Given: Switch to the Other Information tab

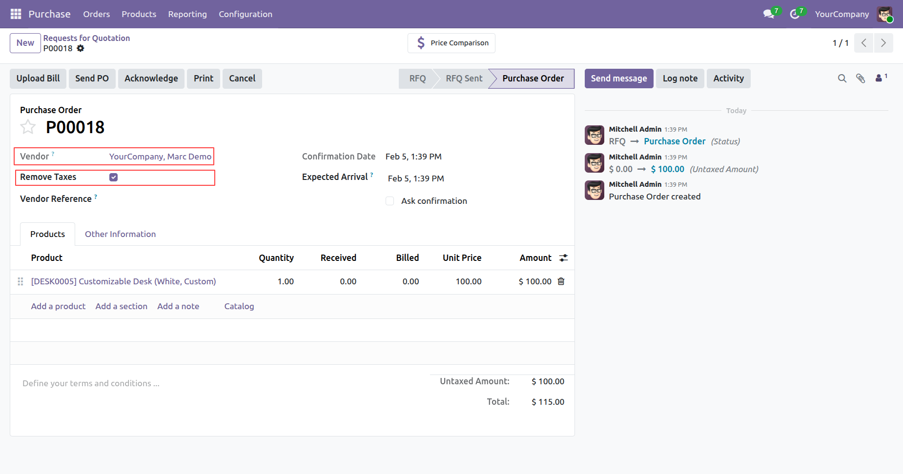Looking at the screenshot, I should 120,234.
